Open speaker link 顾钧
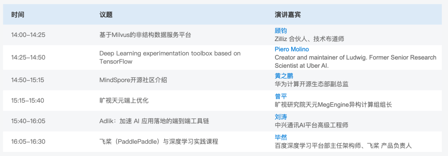 click(x=280, y=31)
